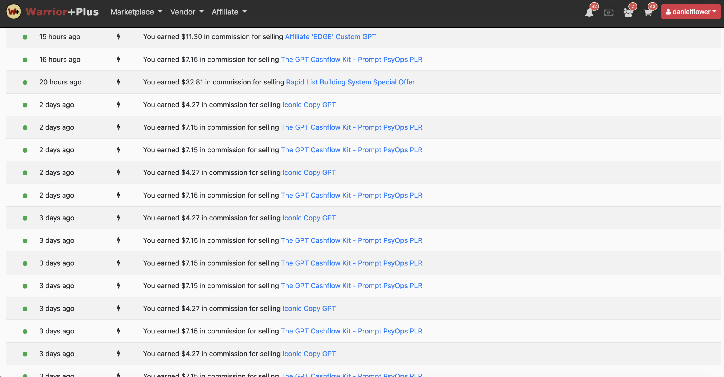Open the notifications bell icon

coord(589,13)
